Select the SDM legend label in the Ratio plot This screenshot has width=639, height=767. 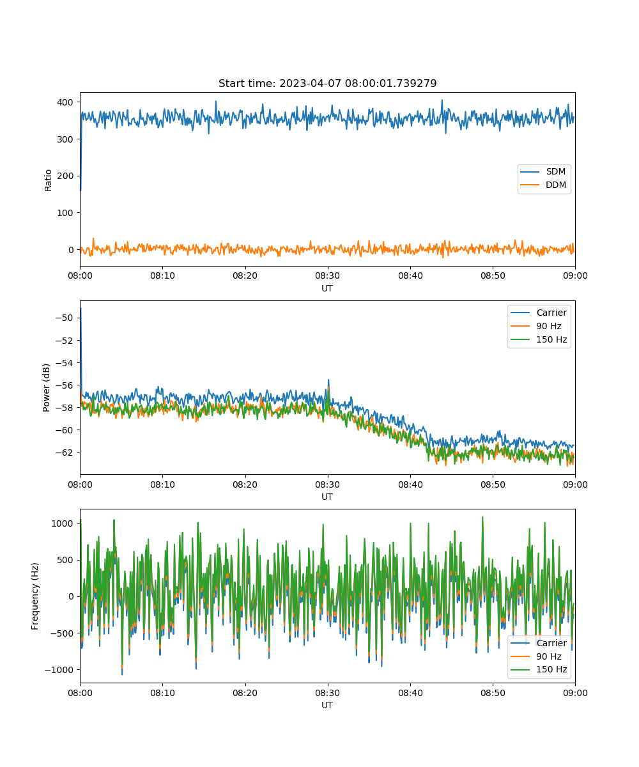pos(556,172)
